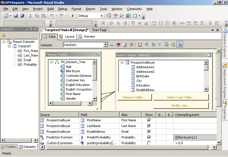Viewport: 228px width, 157px height.
Task: Open the Properties Window toolbar icon
Action: (x=115, y=16)
